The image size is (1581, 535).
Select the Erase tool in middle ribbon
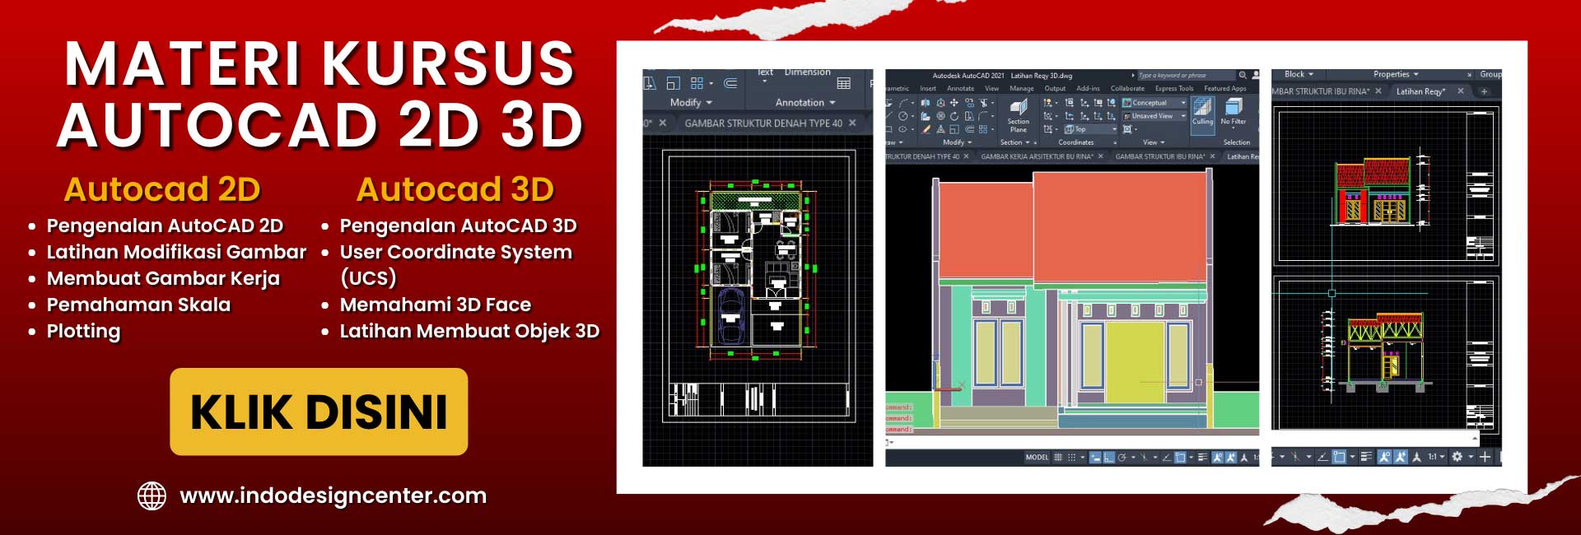(926, 129)
